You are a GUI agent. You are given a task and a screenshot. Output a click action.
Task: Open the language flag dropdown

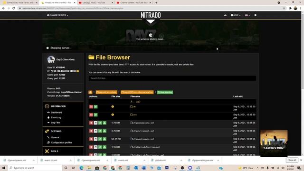(247, 15)
